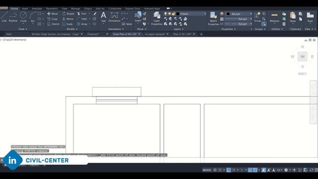Toggle object snap in status bar

tap(255, 170)
